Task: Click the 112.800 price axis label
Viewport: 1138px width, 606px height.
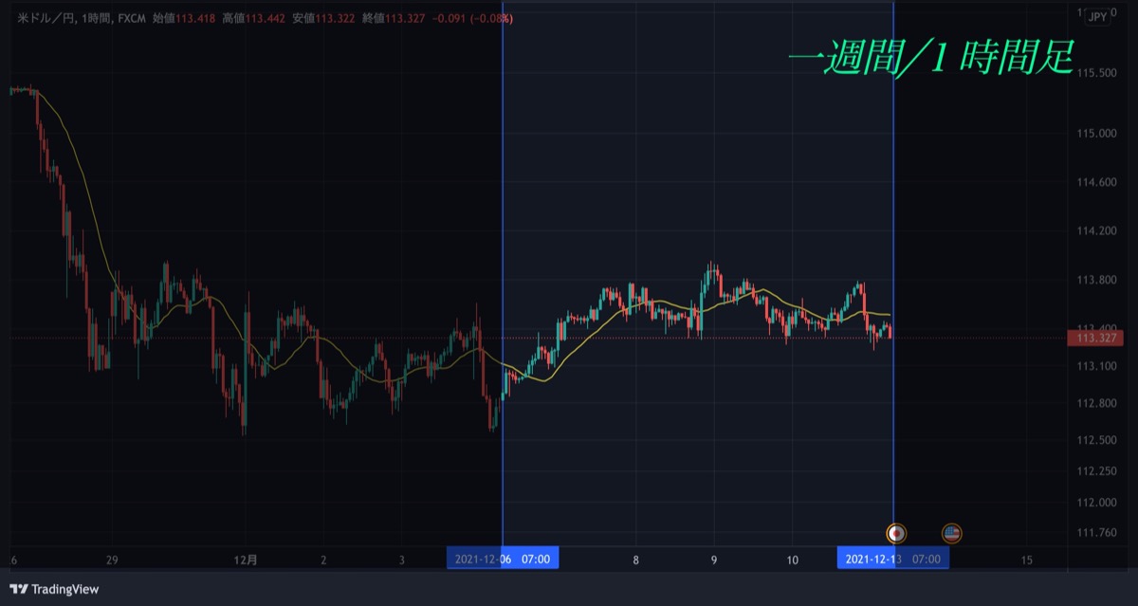Action: tap(1095, 403)
